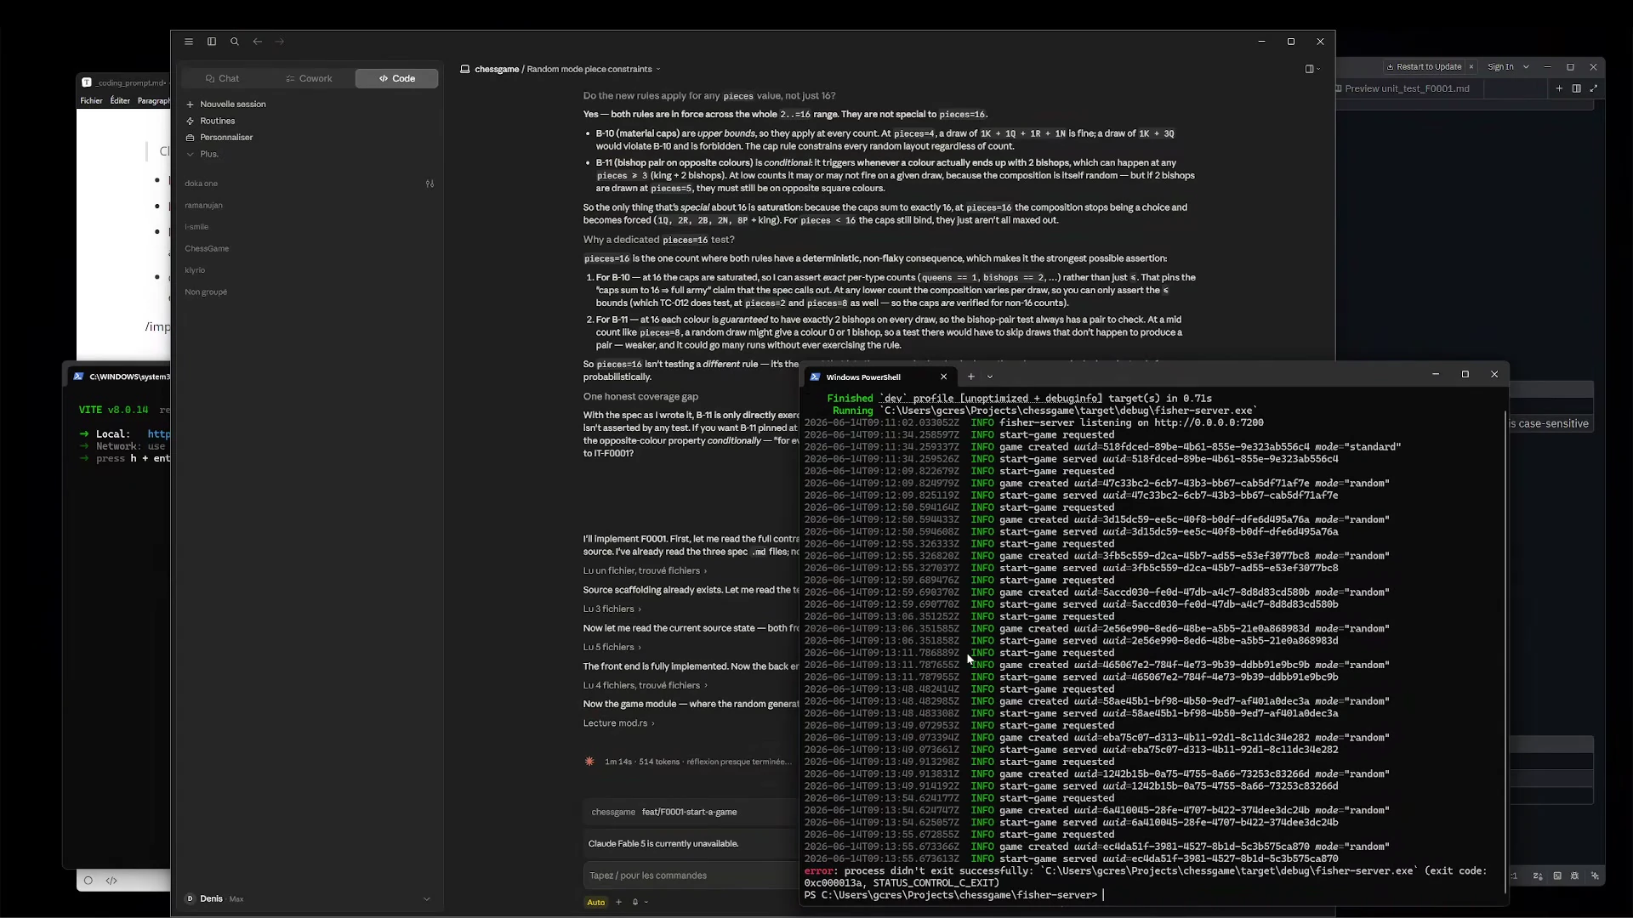Open Paragraphe menu in background text editor
The image size is (1633, 918).
(153, 100)
